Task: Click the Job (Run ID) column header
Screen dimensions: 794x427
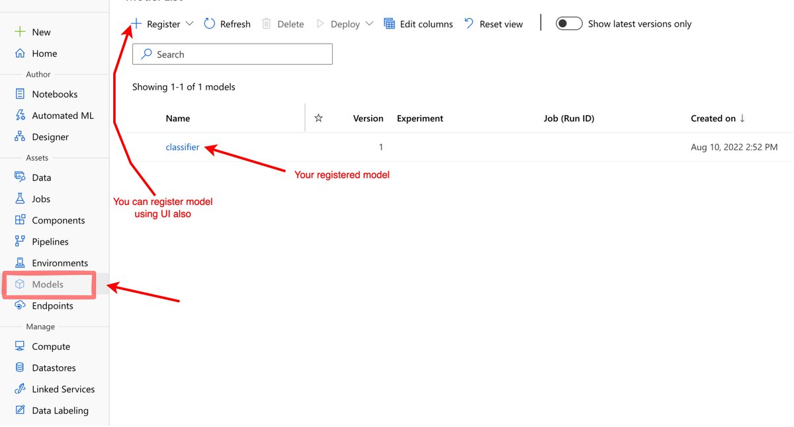Action: (x=569, y=118)
